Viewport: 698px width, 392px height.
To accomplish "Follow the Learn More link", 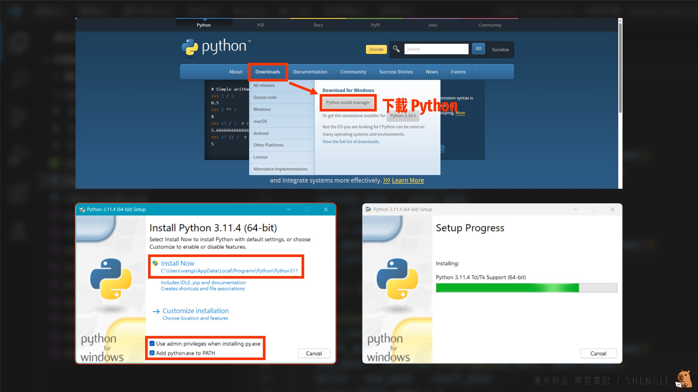I will 408,180.
